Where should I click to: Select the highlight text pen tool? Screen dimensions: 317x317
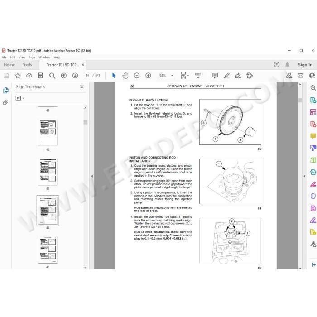[x=226, y=76]
